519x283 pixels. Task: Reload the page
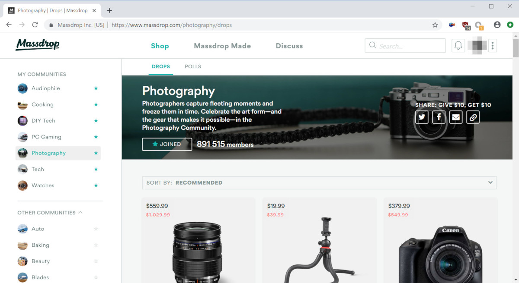pos(35,25)
